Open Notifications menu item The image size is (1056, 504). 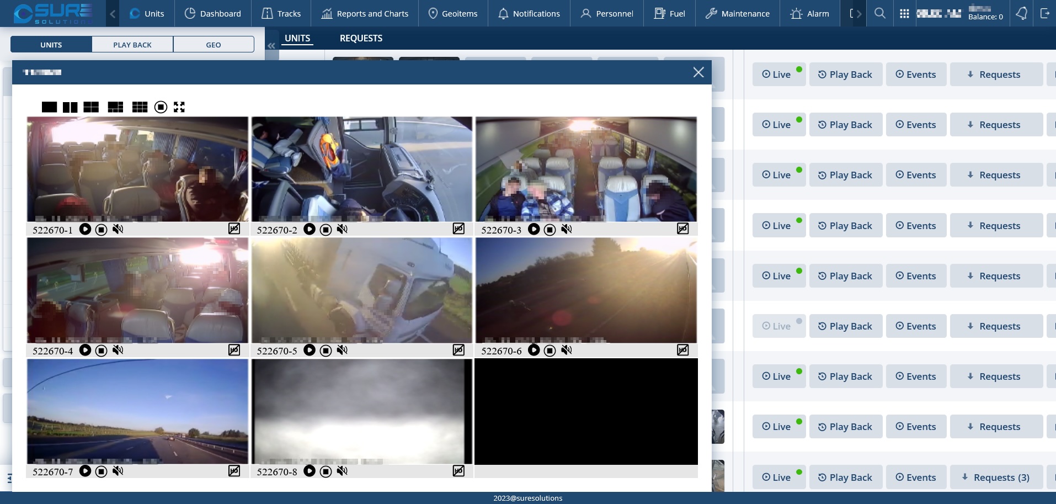[x=529, y=13]
